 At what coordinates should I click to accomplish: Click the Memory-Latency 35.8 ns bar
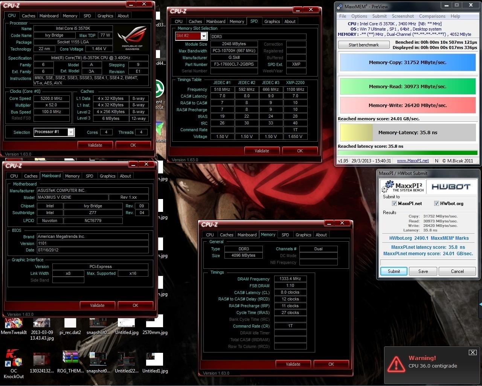tap(407, 132)
